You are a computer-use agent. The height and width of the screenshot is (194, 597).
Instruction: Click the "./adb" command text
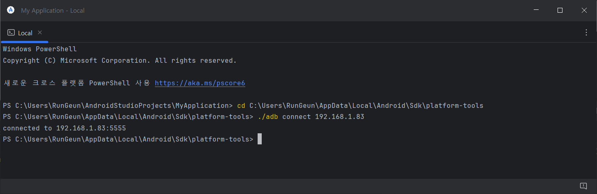click(x=268, y=117)
